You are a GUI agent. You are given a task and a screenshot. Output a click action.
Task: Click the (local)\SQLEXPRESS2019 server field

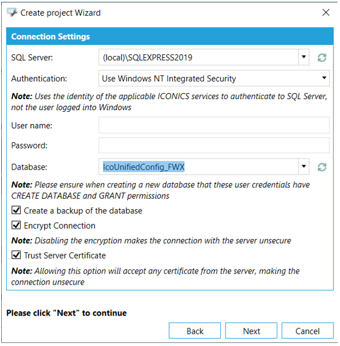[x=198, y=57]
